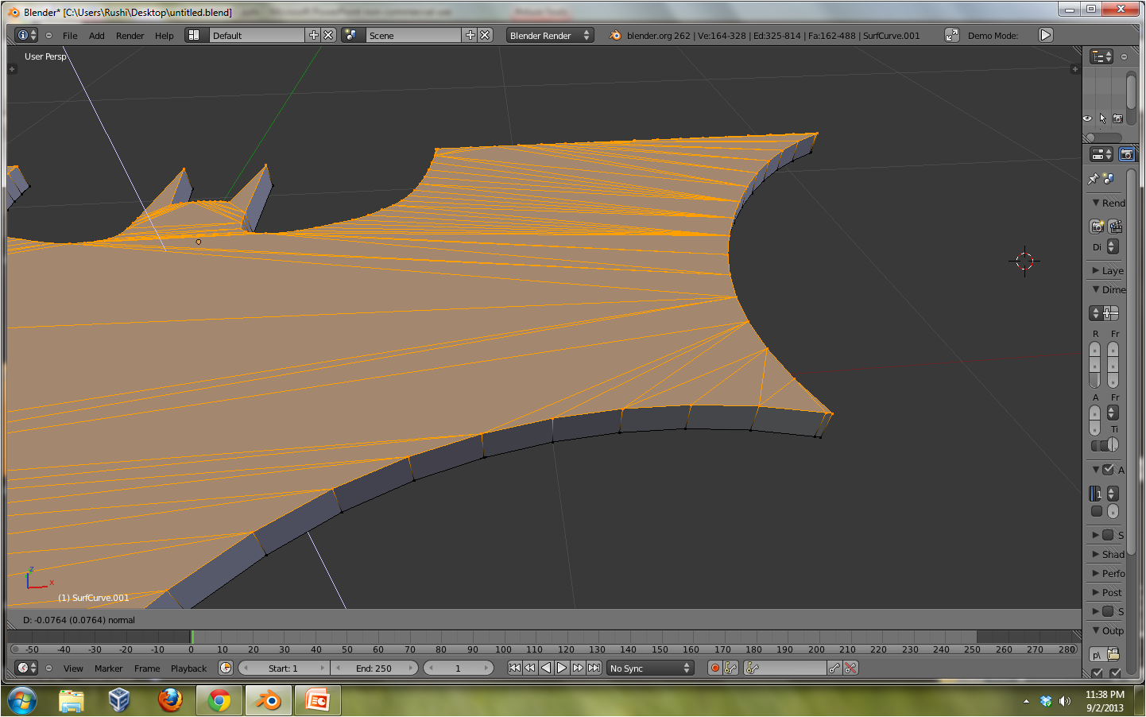Toggle fullscreen window icon
This screenshot has height=717, width=1146.
[951, 35]
